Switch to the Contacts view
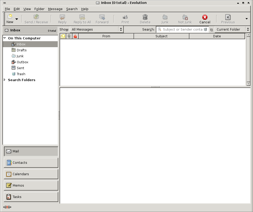The width and height of the screenshot is (253, 212). 31,163
